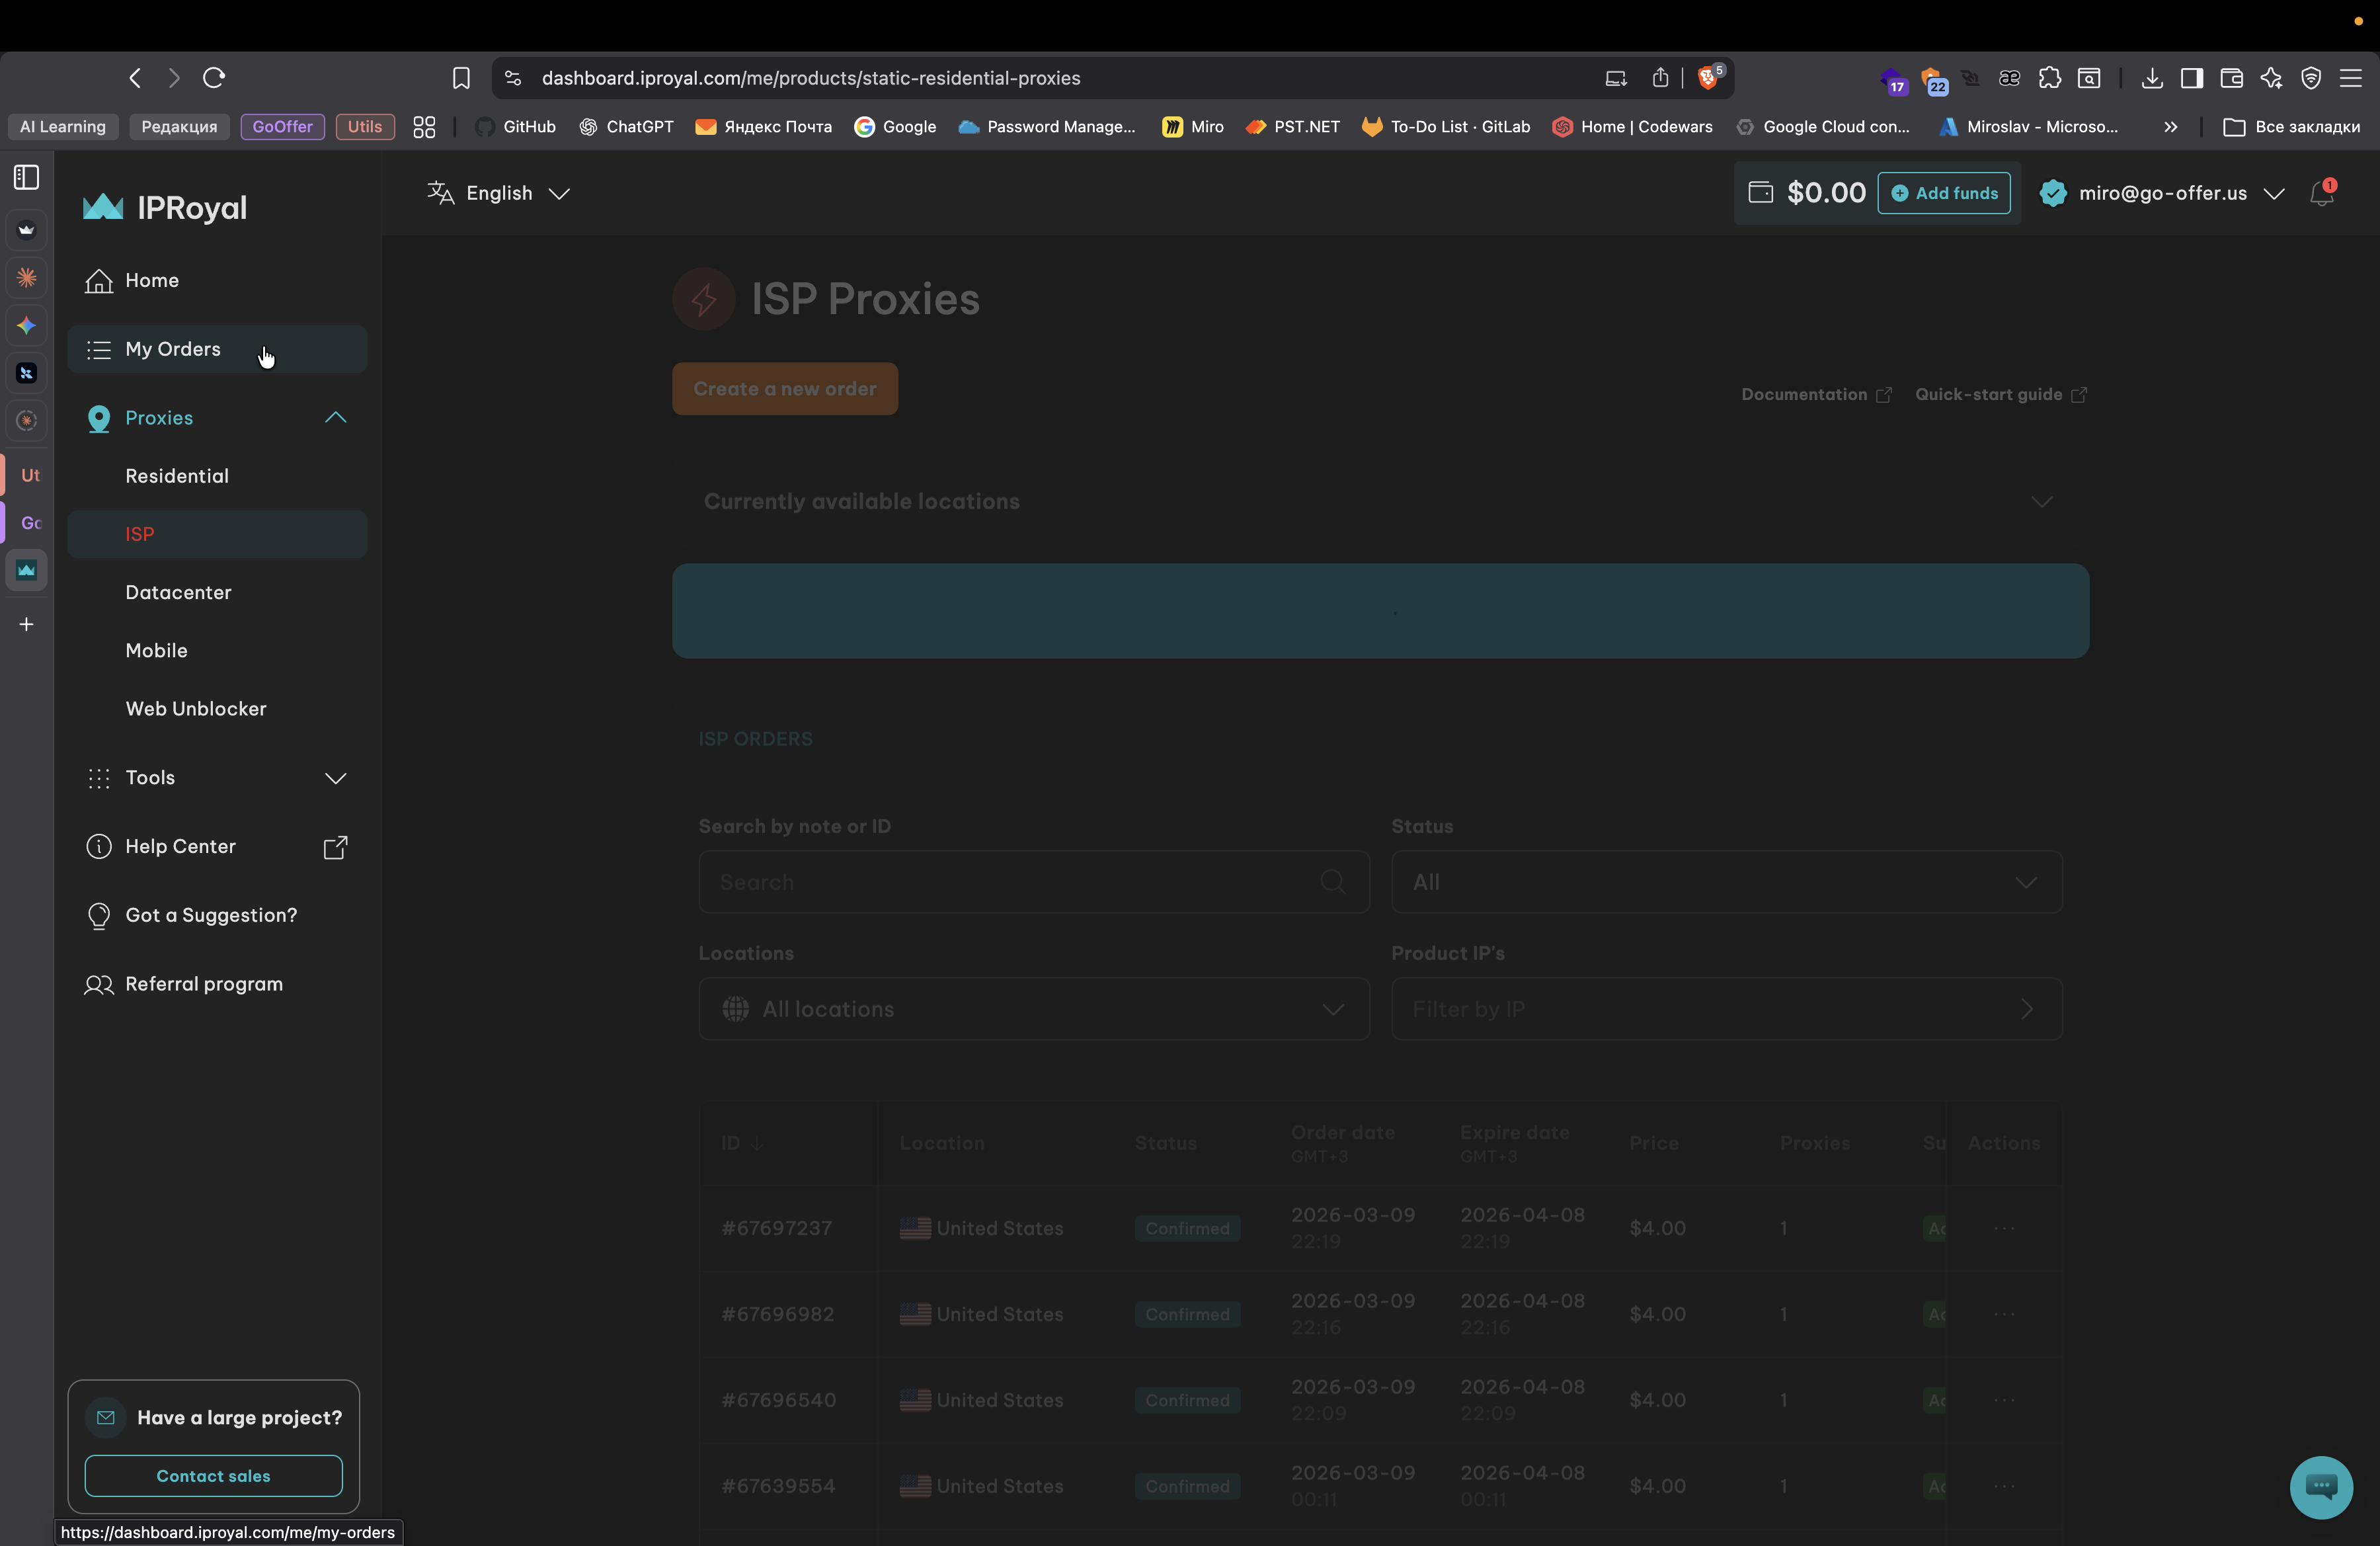The height and width of the screenshot is (1546, 2380).
Task: Go to Residential proxies
Action: coord(177,476)
